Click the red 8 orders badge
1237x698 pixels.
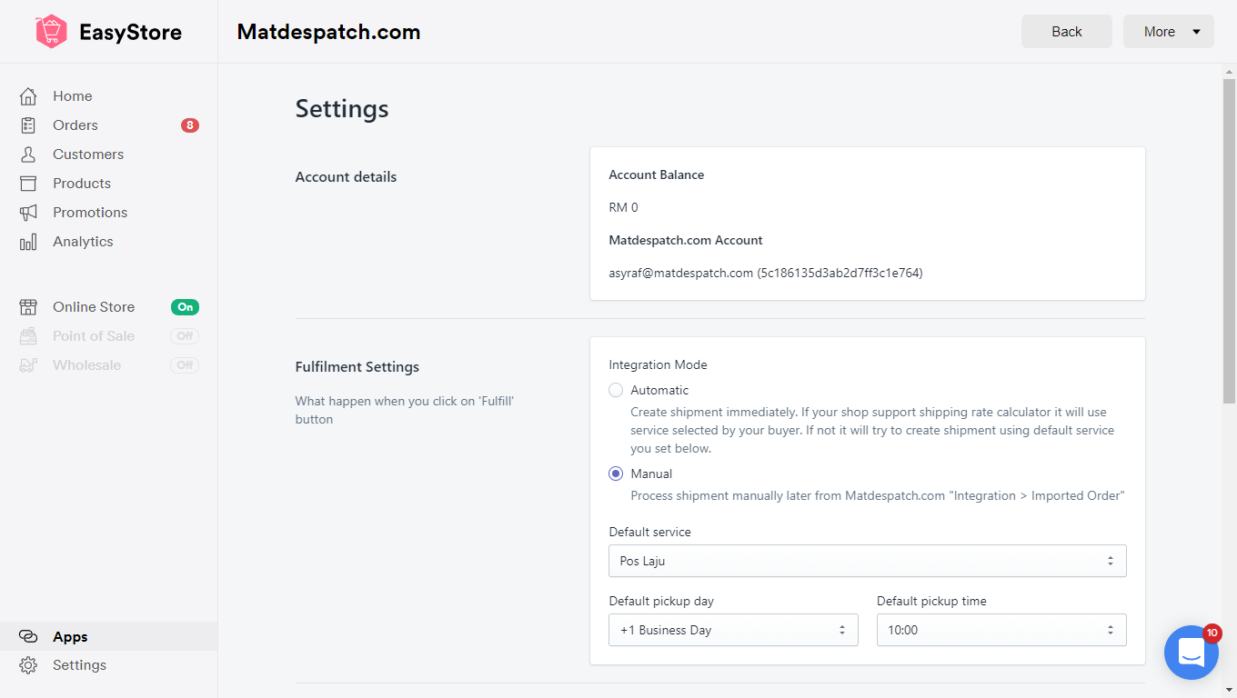click(x=189, y=125)
